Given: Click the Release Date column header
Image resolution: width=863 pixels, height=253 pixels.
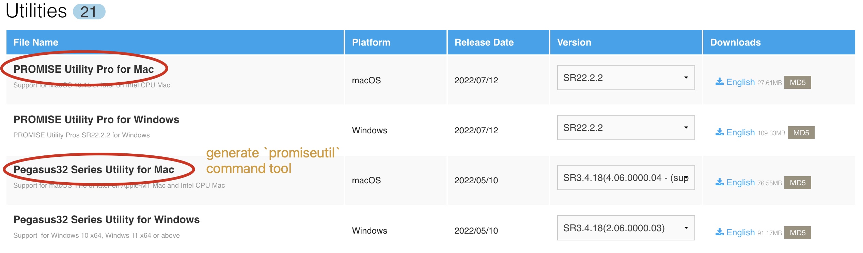Looking at the screenshot, I should coord(498,42).
